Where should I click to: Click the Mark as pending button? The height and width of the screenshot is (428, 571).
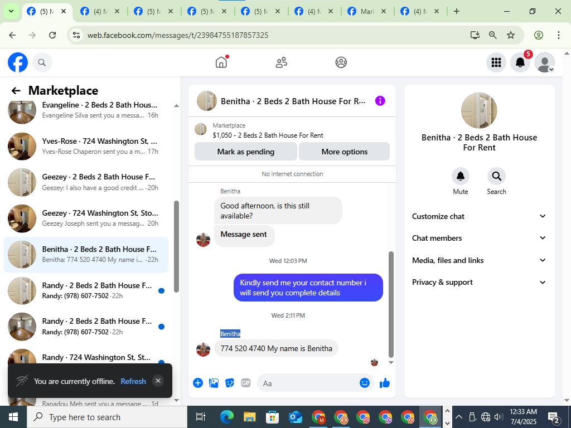pyautogui.click(x=246, y=152)
